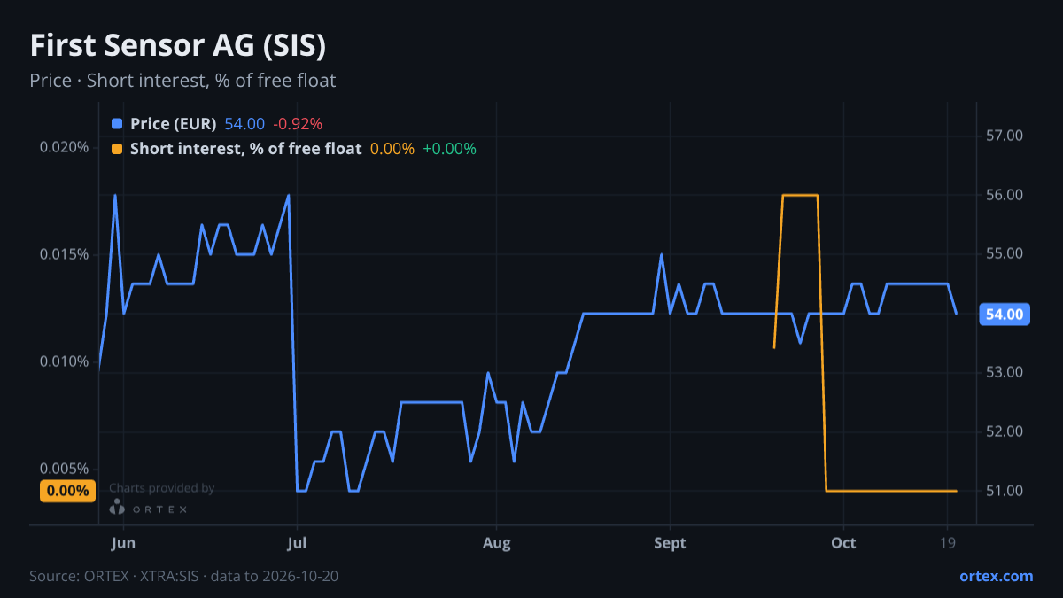Click the legend change value -0.92%
Image resolution: width=1063 pixels, height=598 pixels.
point(298,124)
